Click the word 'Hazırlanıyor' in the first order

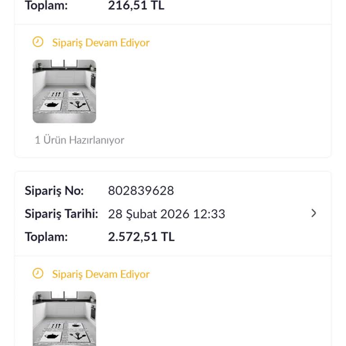(96, 140)
